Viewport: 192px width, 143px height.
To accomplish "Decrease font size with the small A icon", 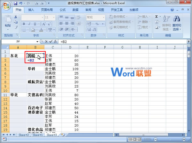I will tap(49, 24).
